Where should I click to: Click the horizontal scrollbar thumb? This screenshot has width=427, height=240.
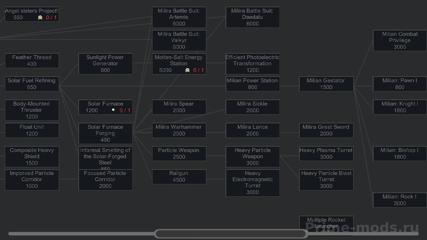pyautogui.click(x=231, y=234)
